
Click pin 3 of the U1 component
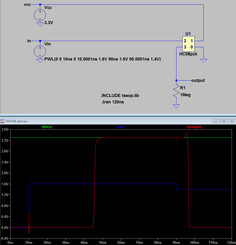(185, 47)
